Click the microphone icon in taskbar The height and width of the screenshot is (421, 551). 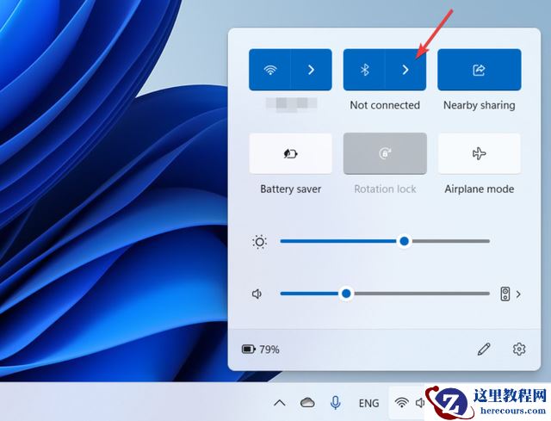[336, 403]
